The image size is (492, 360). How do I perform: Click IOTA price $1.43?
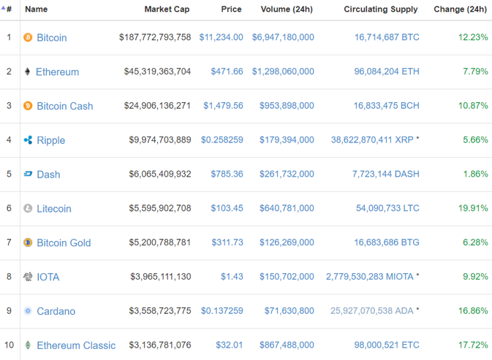pyautogui.click(x=232, y=276)
